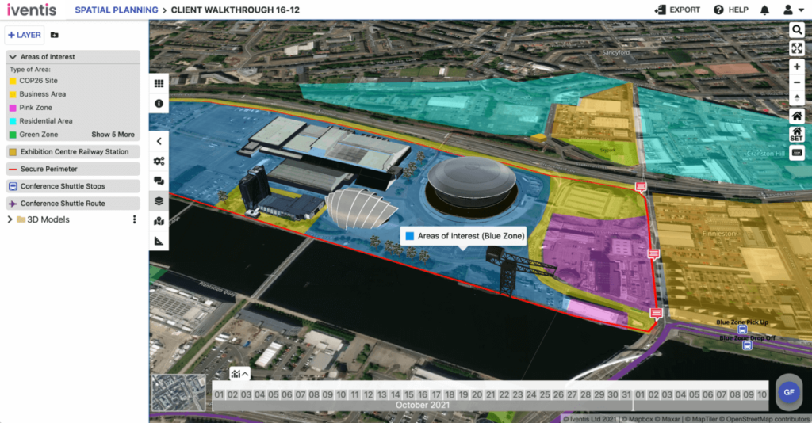The image size is (812, 423).
Task: Click Show 5 More area types
Action: (113, 135)
